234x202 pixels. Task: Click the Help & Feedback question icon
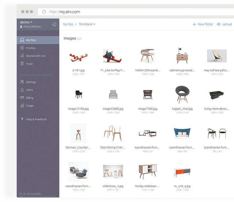click(x=22, y=119)
